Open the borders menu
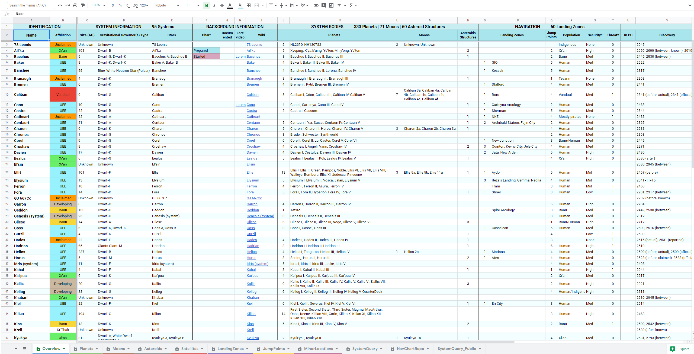 pyautogui.click(x=249, y=5)
